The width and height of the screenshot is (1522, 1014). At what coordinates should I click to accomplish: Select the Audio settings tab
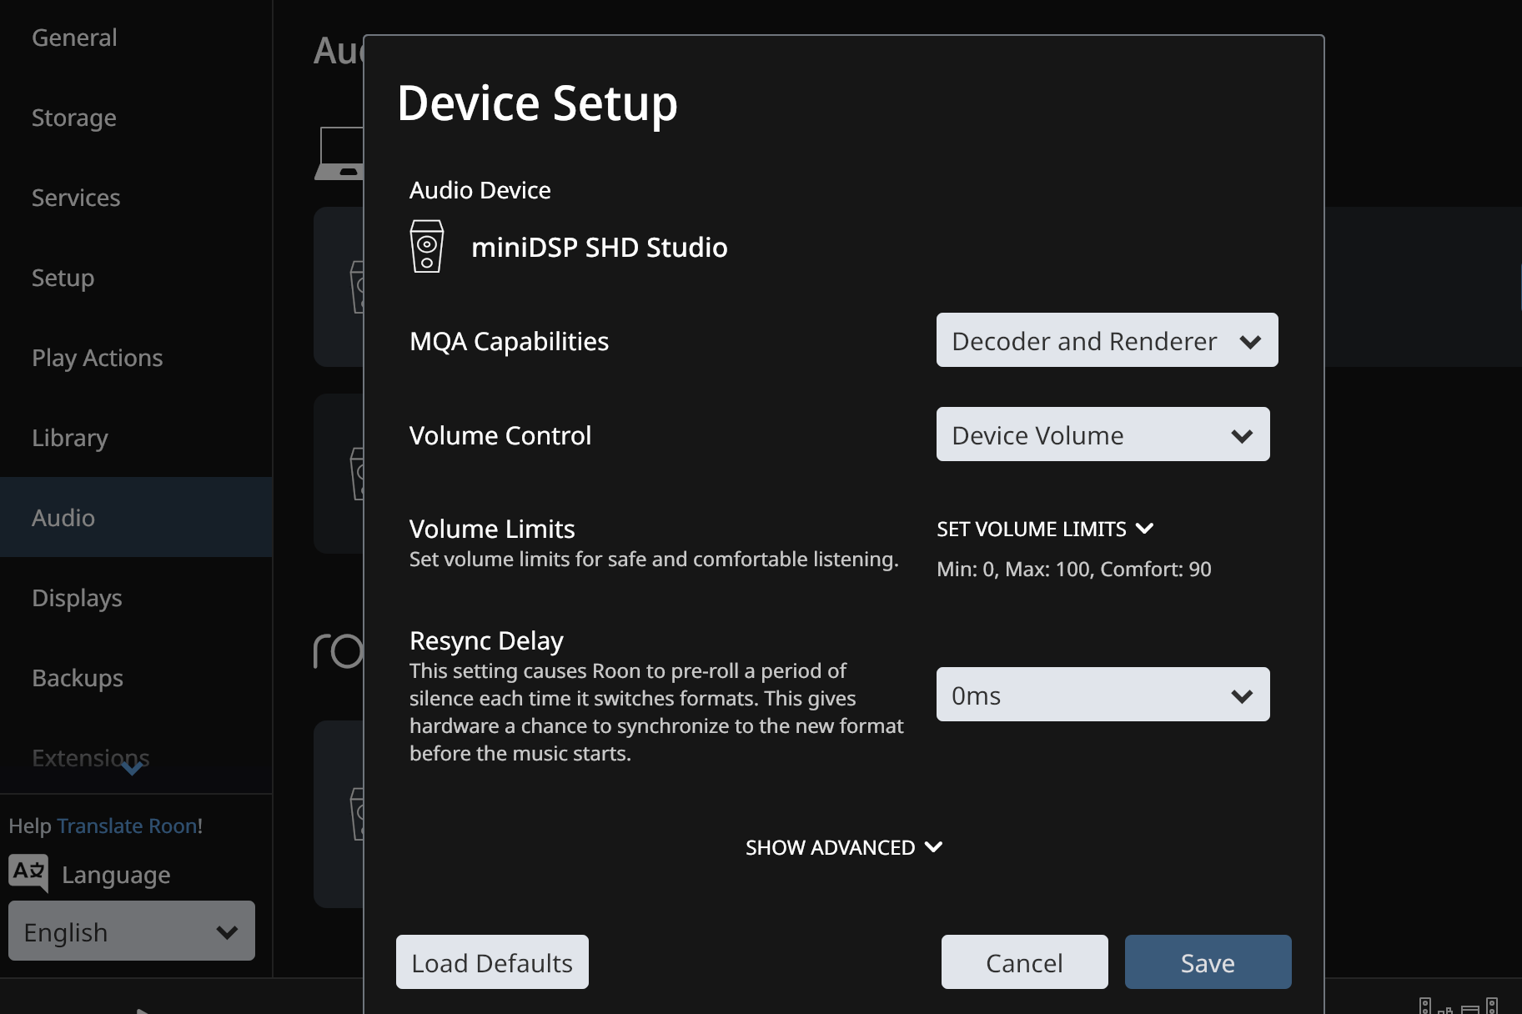point(136,517)
